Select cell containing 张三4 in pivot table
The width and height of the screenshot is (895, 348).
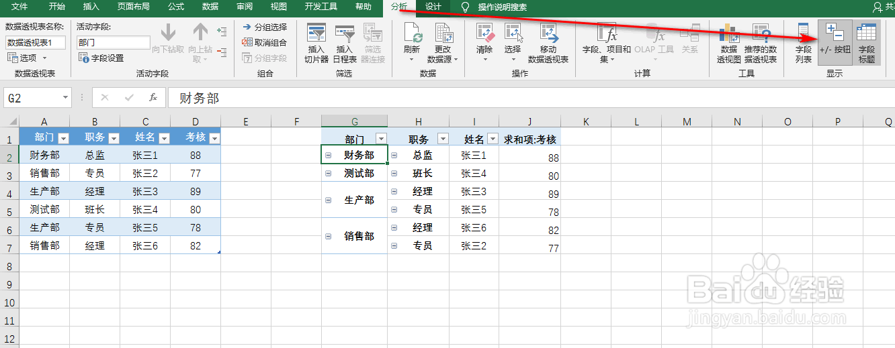[x=474, y=174]
